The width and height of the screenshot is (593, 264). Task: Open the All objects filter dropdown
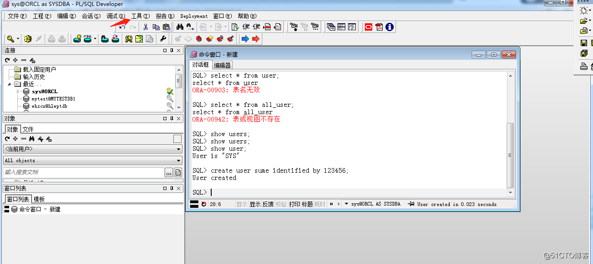(x=93, y=160)
